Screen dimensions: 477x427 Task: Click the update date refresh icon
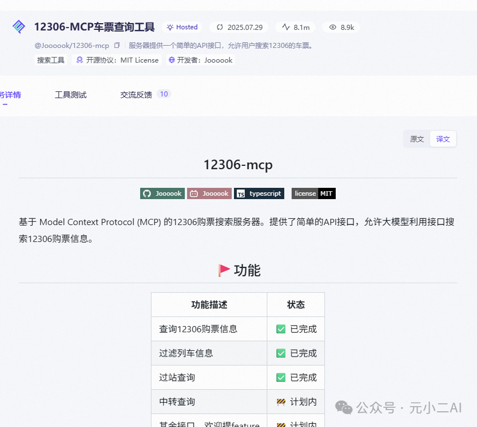coord(220,27)
